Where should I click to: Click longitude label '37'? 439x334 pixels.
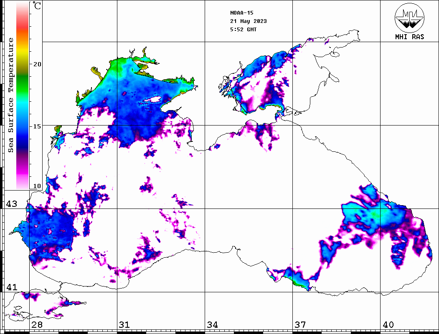pos(300,324)
